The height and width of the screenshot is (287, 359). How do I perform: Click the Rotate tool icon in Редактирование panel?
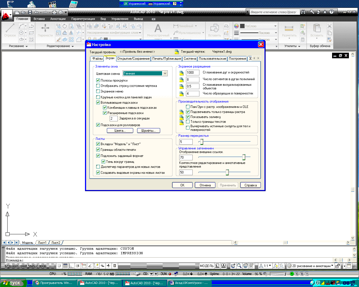click(65, 26)
